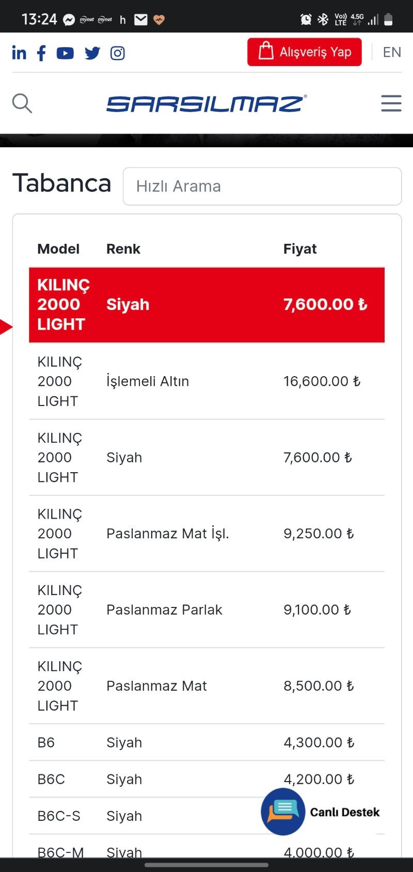Select the Paslanmaz Mat İşl. row
Screen dimensions: 413x872
pyautogui.click(x=206, y=534)
